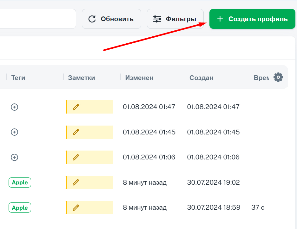Viewport: 297px width, 229px height.
Task: Click the Обновить refresh button
Action: click(111, 19)
